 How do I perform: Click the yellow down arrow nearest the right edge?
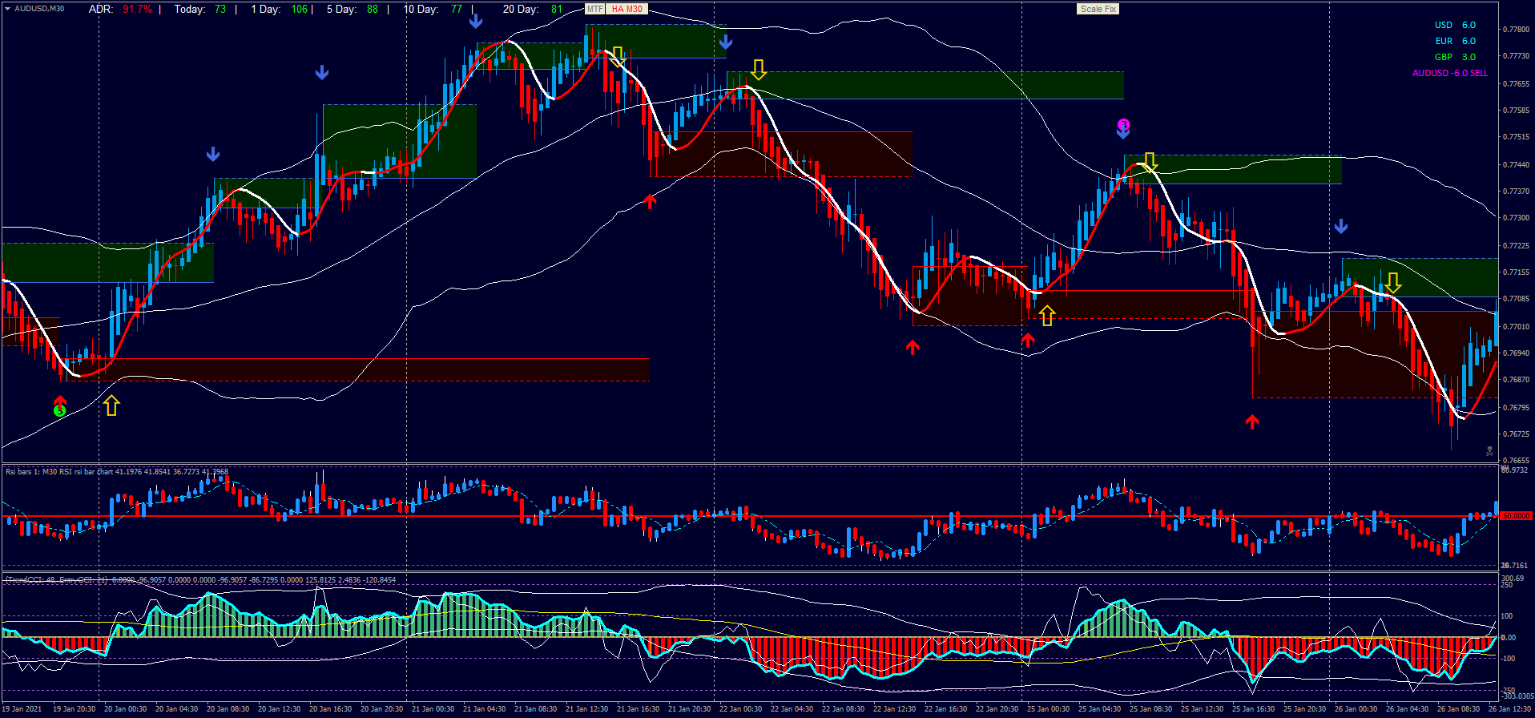click(1393, 283)
